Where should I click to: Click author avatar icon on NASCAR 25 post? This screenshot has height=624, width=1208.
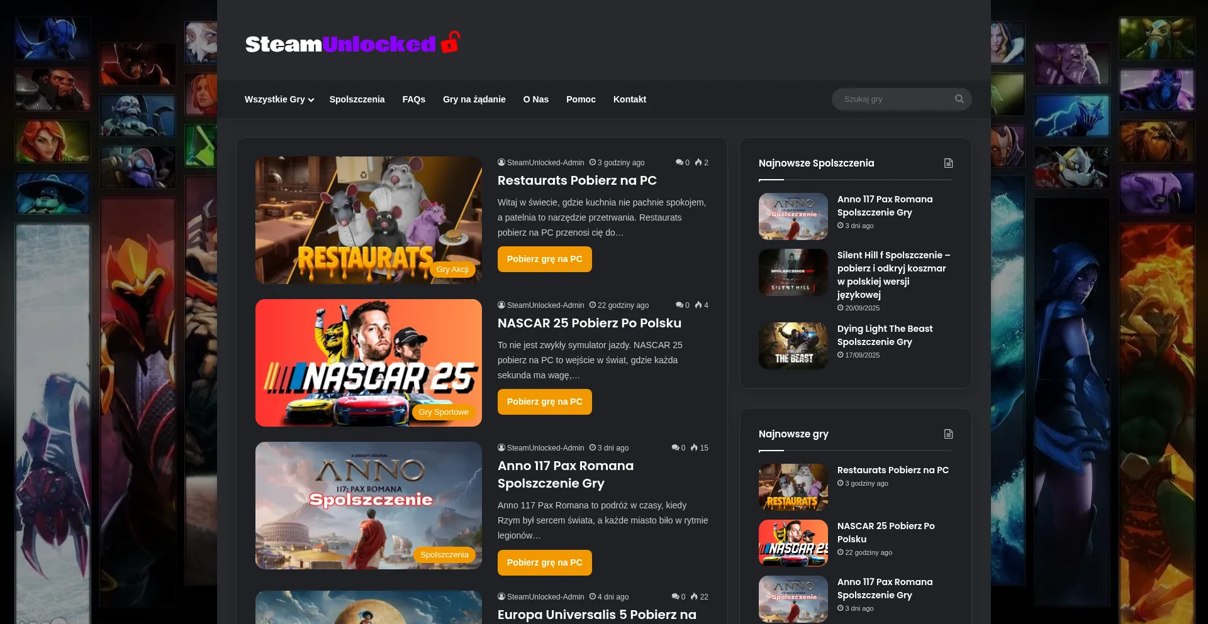click(501, 305)
